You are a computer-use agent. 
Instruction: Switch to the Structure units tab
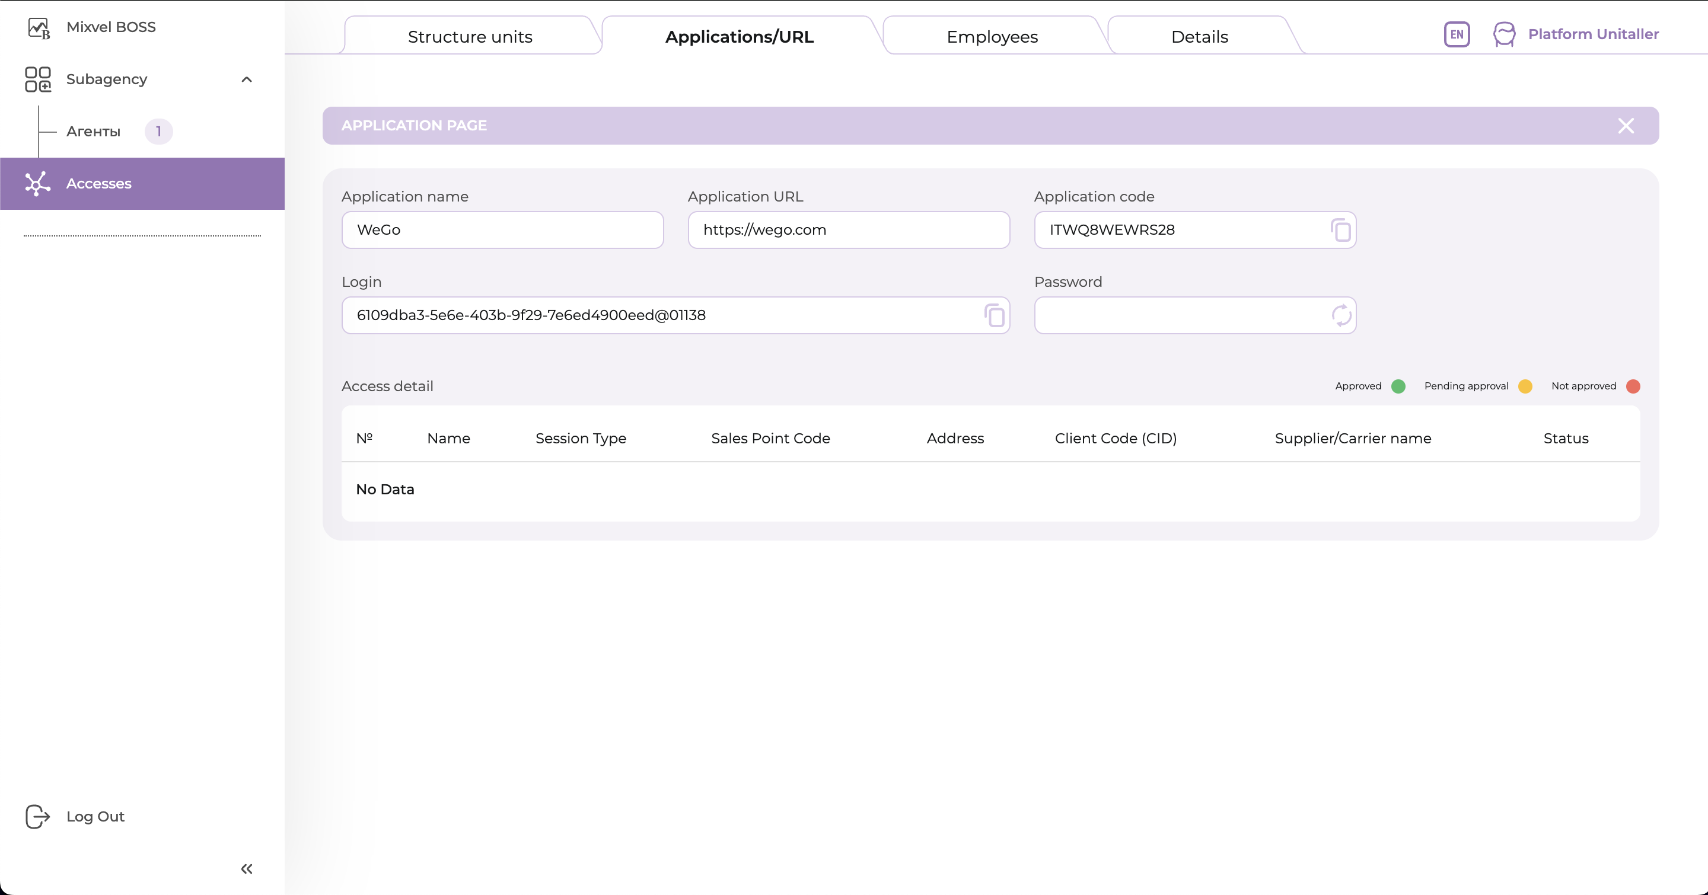coord(470,37)
